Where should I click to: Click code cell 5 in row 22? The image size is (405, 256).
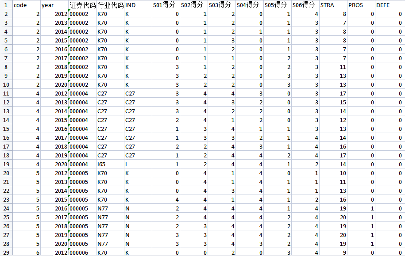pos(27,191)
